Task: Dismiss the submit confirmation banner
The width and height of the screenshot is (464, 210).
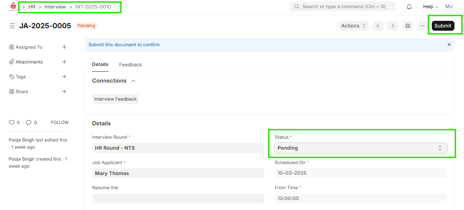Action: [x=449, y=45]
